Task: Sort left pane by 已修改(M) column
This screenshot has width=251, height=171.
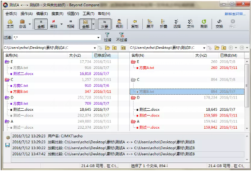Action: (105, 55)
